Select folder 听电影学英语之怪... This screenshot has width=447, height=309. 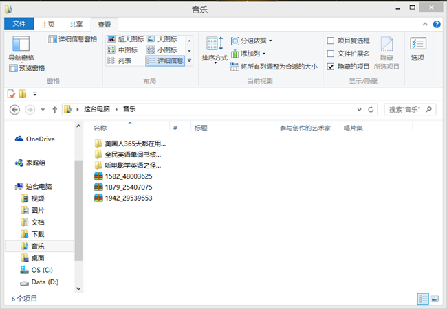point(128,165)
